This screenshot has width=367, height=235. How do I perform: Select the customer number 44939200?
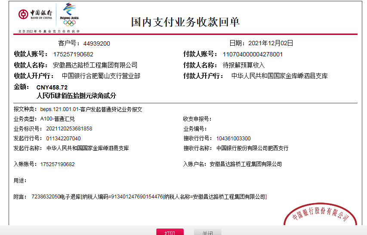pos(97,43)
